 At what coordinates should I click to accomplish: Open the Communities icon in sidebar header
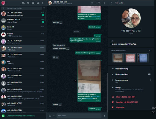(23, 3)
